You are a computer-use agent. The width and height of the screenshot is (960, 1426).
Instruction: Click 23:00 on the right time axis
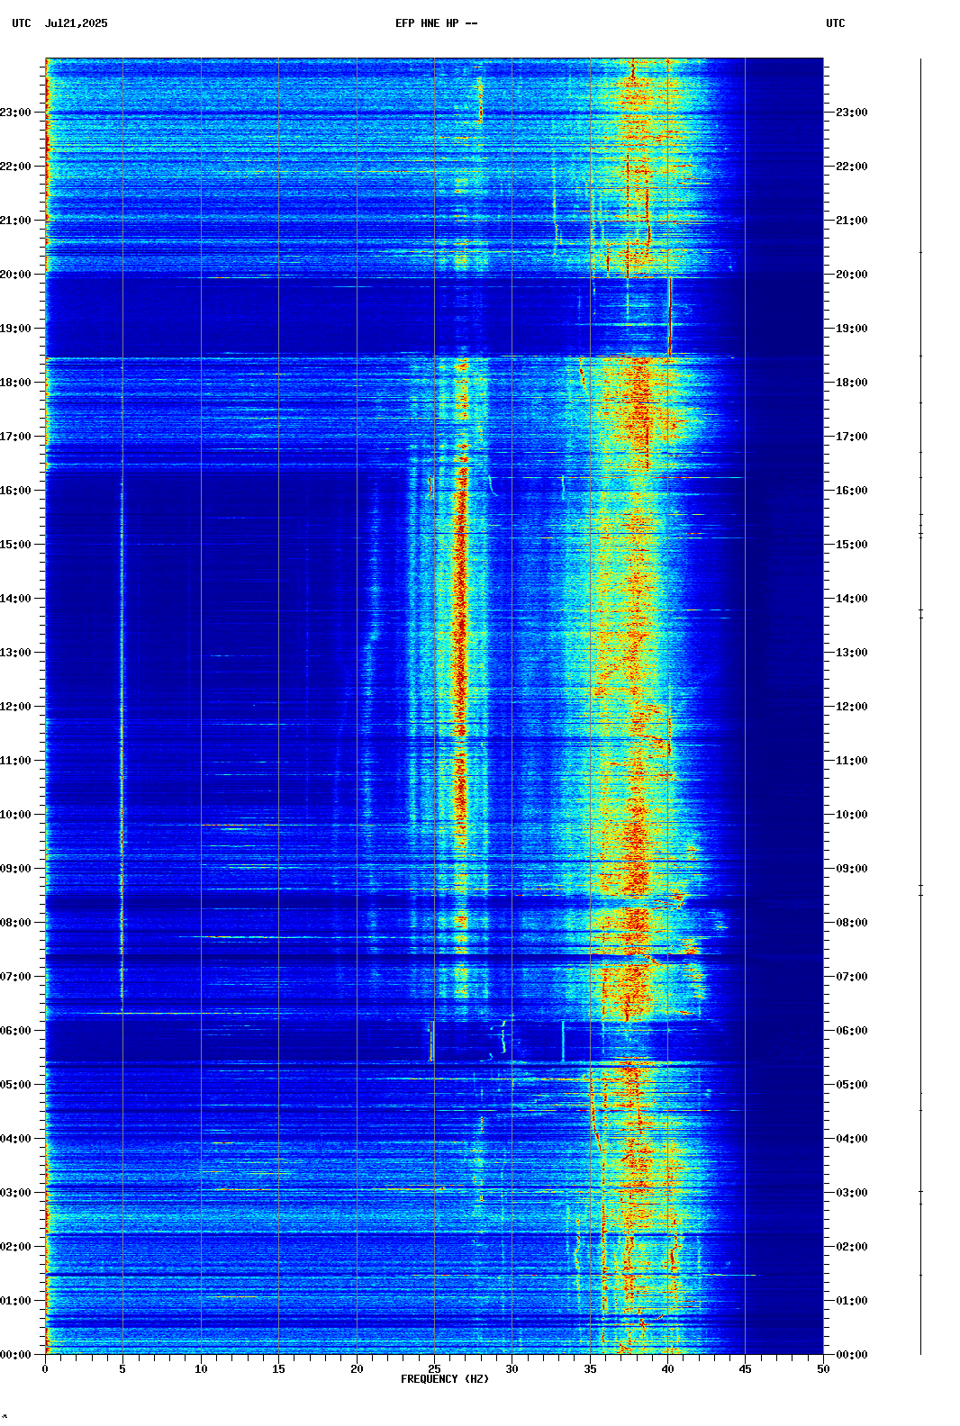pyautogui.click(x=852, y=113)
